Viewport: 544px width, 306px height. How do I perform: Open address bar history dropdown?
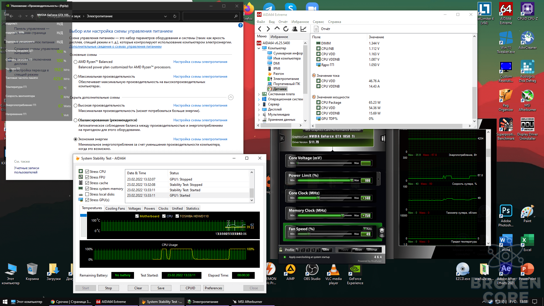165,16
